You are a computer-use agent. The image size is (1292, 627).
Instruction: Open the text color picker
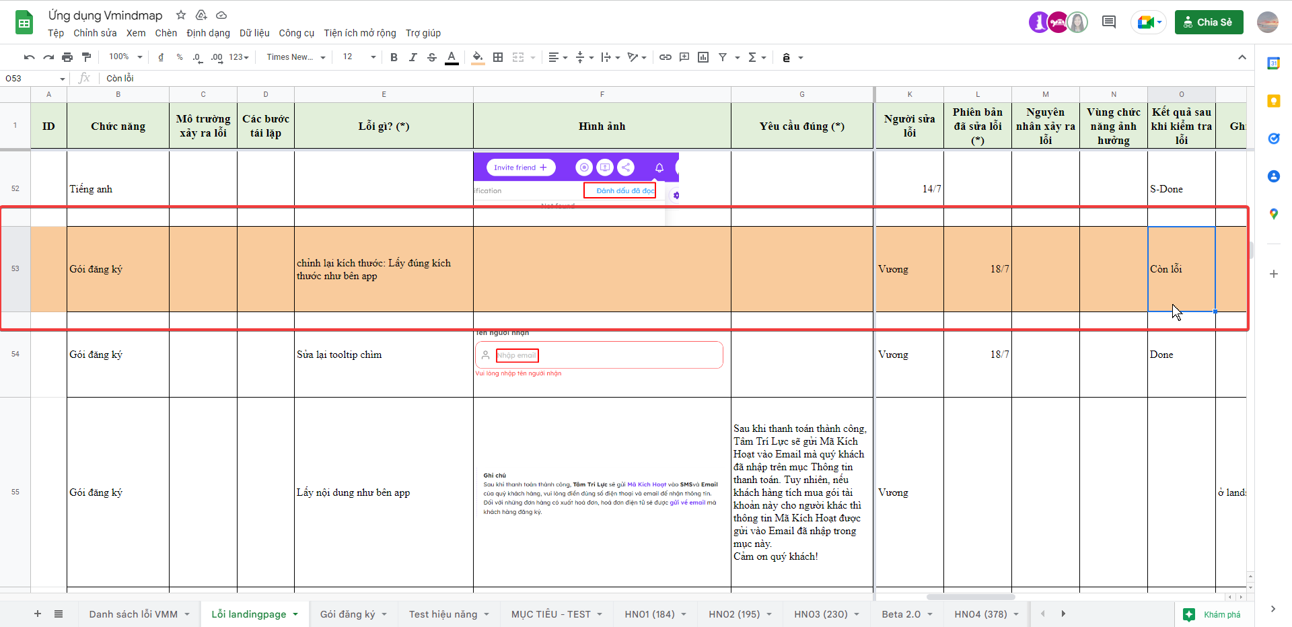coord(452,57)
